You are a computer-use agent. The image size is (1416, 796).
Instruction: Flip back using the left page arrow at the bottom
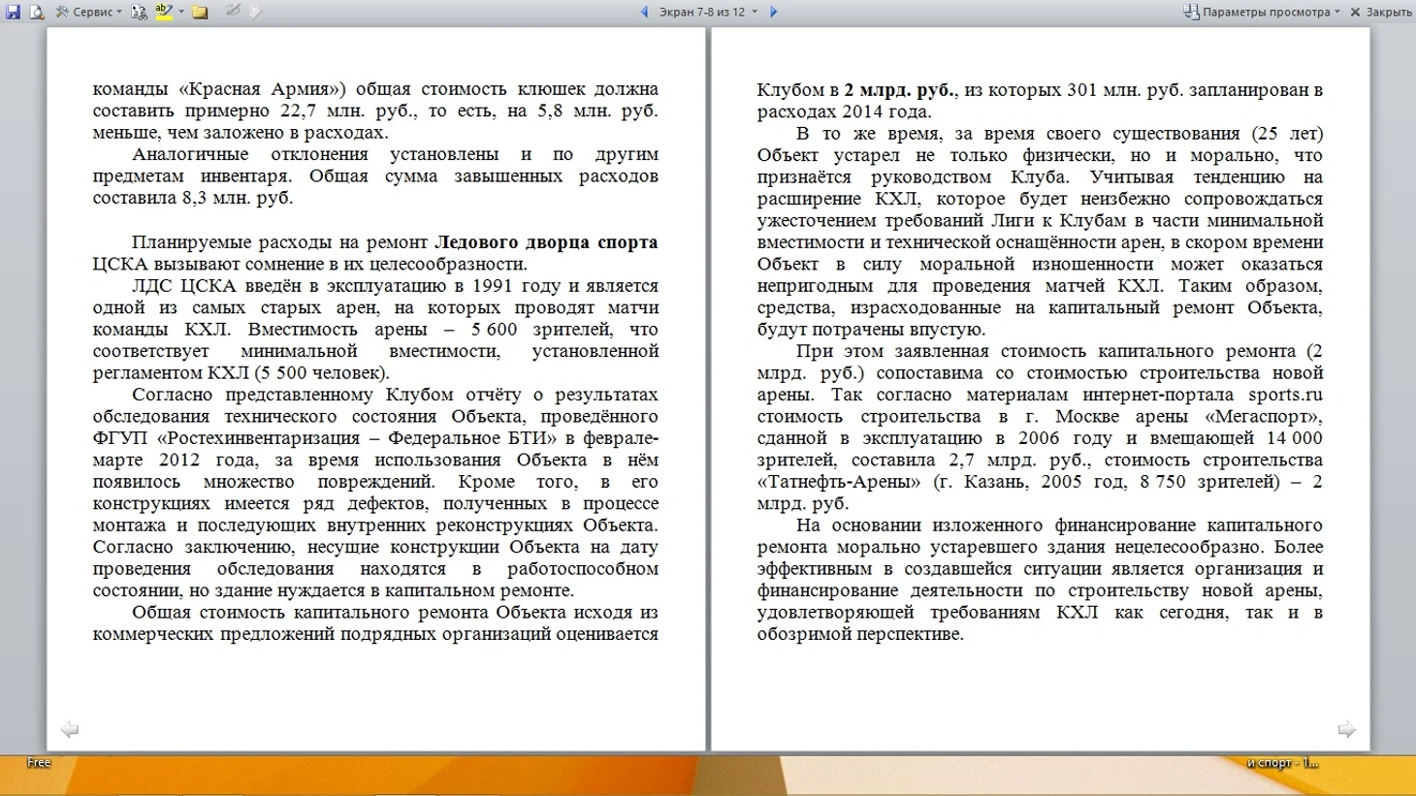click(69, 729)
